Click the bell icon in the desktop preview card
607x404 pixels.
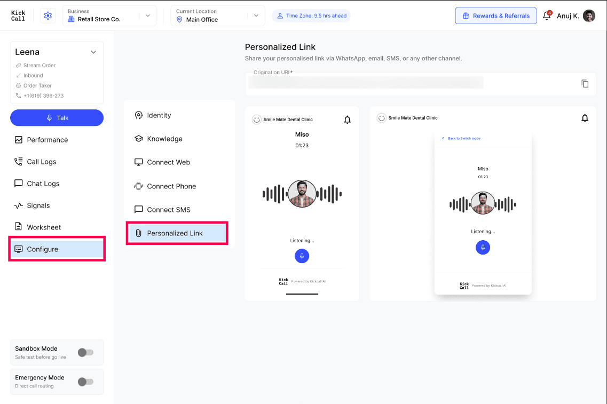tap(585, 118)
